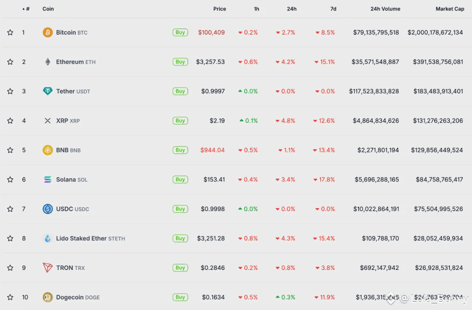
Task: Click the Ethereum diamond logo icon
Action: (47, 62)
